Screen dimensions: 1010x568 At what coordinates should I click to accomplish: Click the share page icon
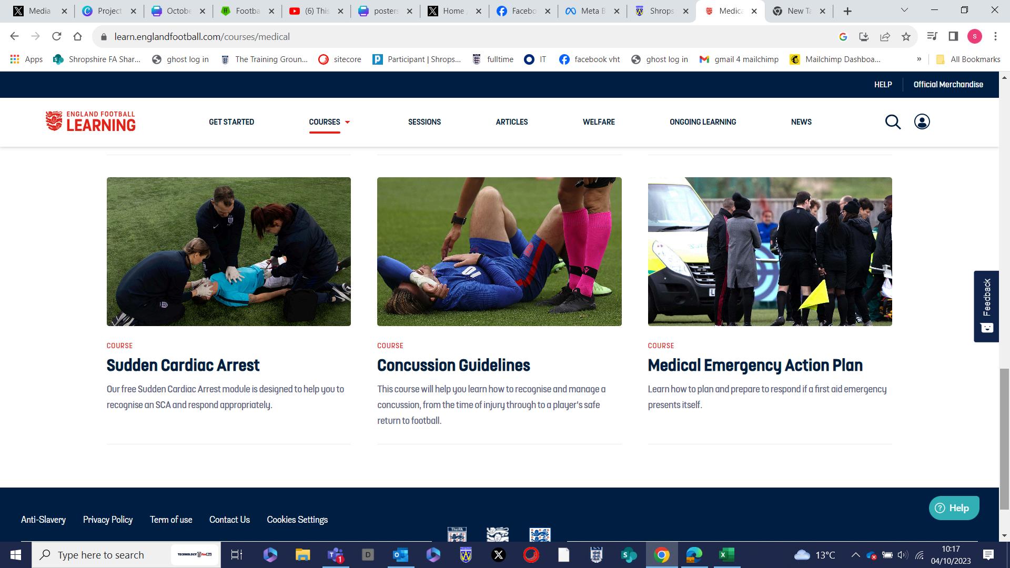pos(885,37)
